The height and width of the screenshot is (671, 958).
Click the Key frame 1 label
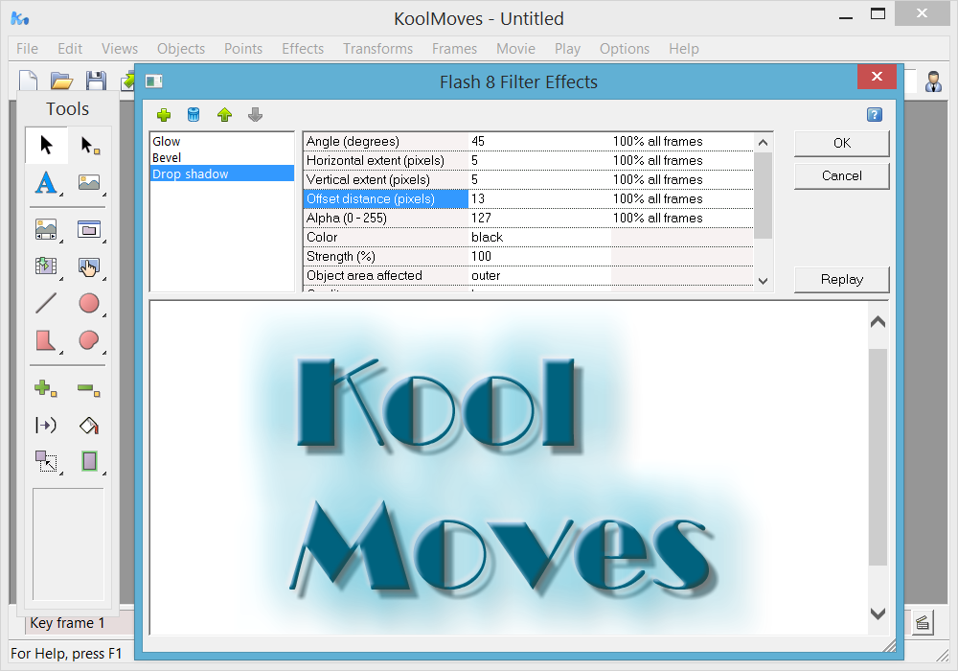click(x=67, y=623)
